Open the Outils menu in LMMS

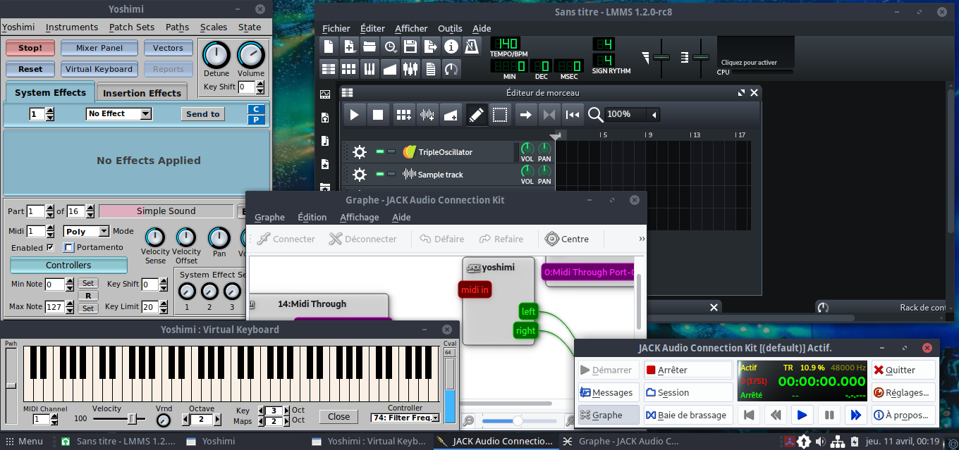click(x=450, y=28)
